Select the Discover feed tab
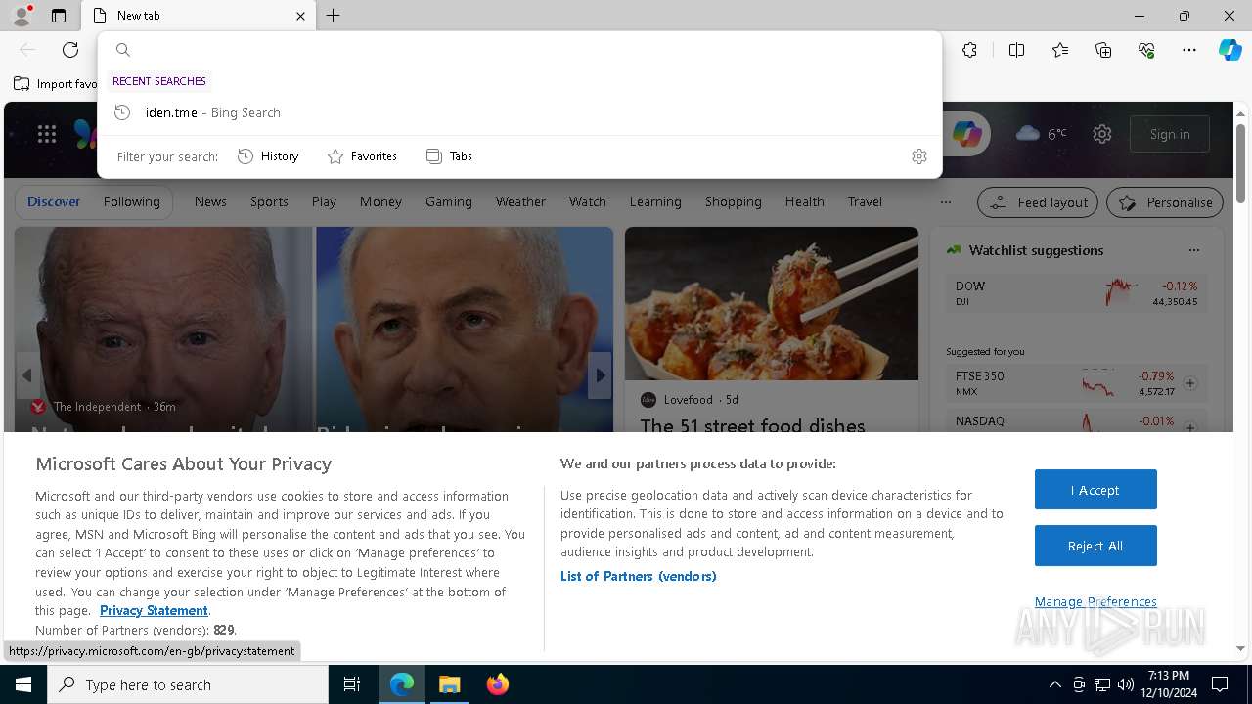Screen dimensions: 1252x704 click(54, 201)
